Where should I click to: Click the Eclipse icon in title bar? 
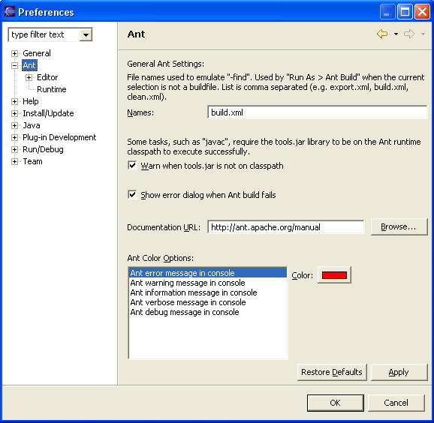[10, 12]
